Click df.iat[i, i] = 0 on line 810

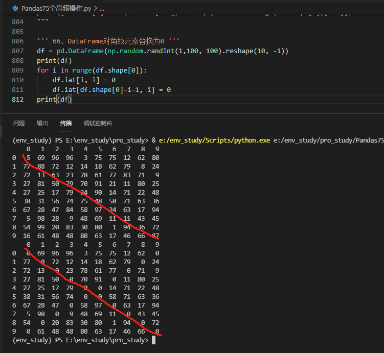tap(84, 80)
